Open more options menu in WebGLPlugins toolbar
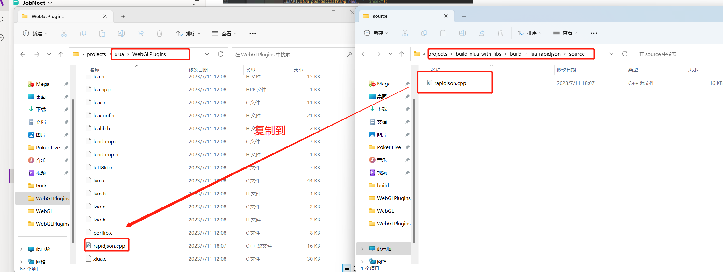 pos(253,33)
